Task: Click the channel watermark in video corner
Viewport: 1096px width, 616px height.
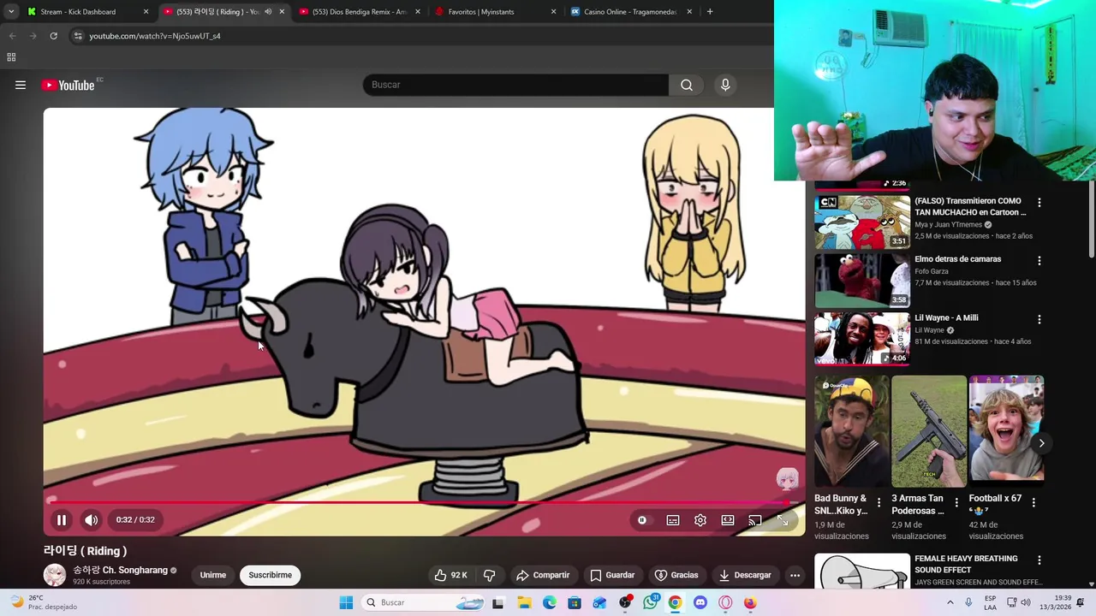Action: (787, 479)
